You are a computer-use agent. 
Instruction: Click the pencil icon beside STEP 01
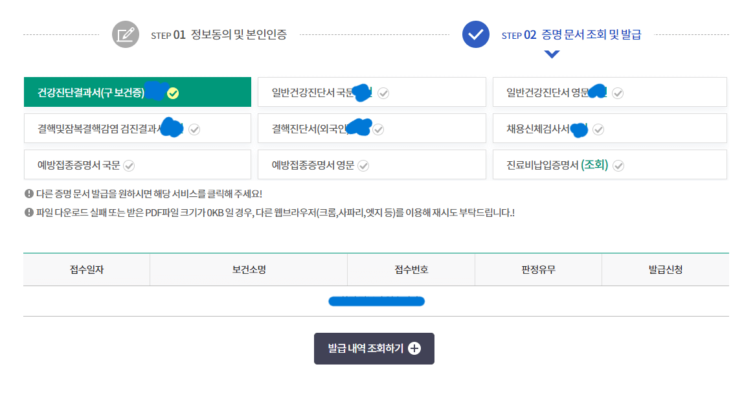tap(125, 34)
